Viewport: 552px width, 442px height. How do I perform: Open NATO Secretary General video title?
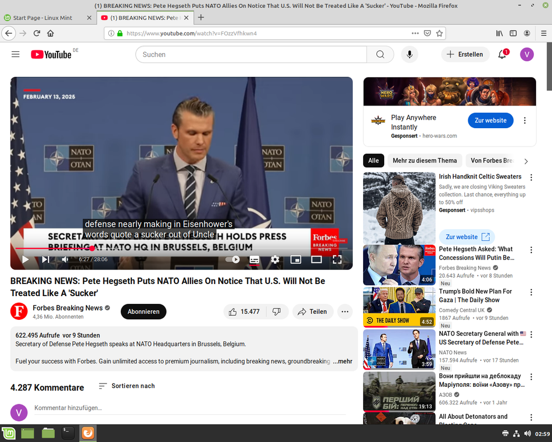coord(482,338)
